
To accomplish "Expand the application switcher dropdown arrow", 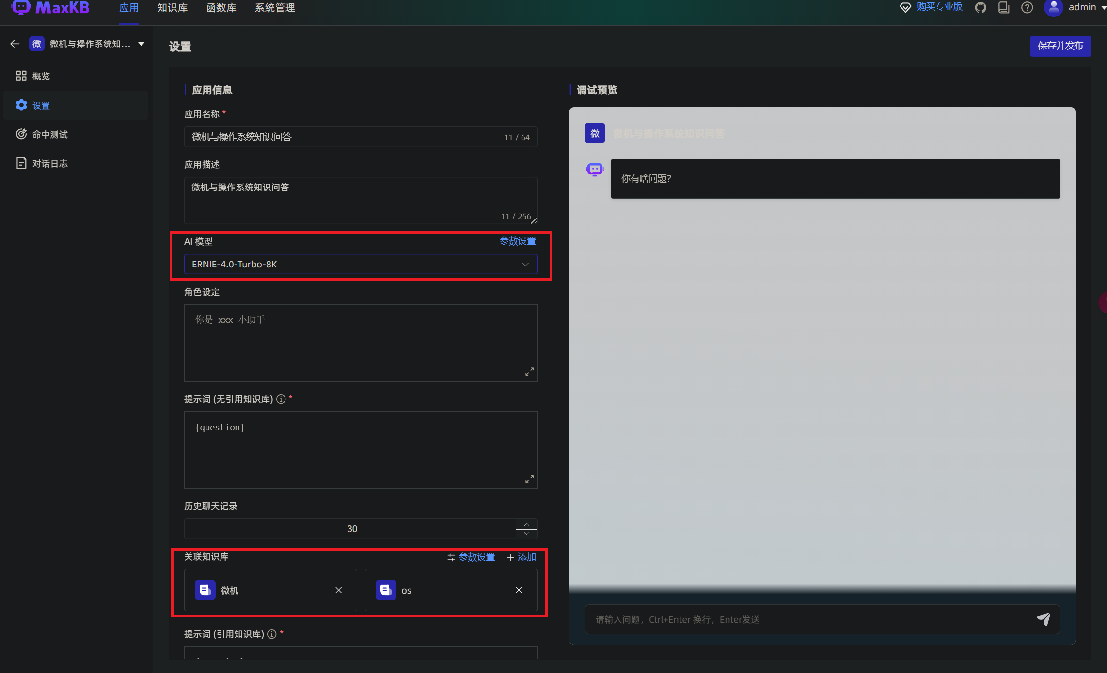I will tap(142, 44).
